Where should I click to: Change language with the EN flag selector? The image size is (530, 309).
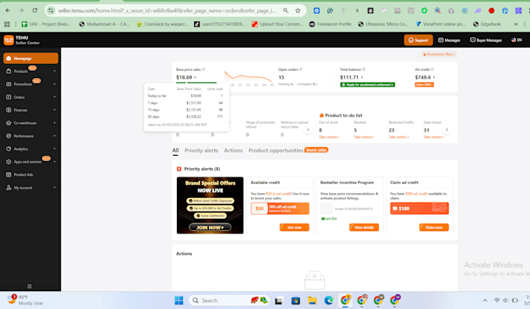click(517, 40)
